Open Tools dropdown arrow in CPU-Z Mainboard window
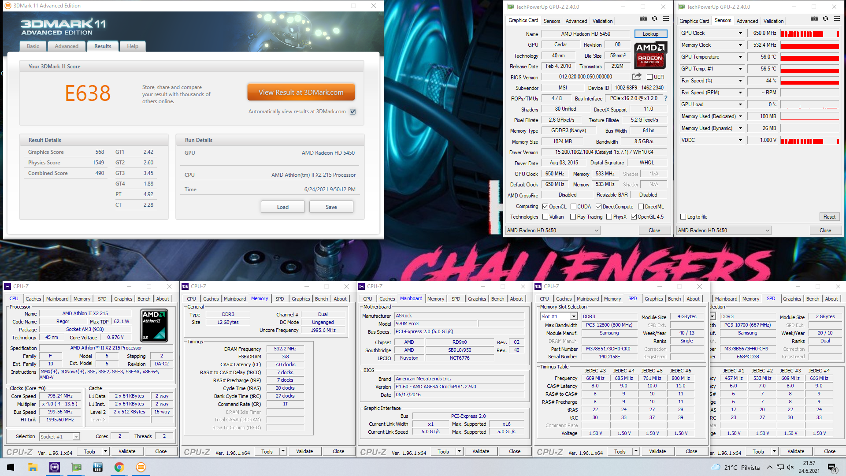The height and width of the screenshot is (476, 846). click(459, 451)
